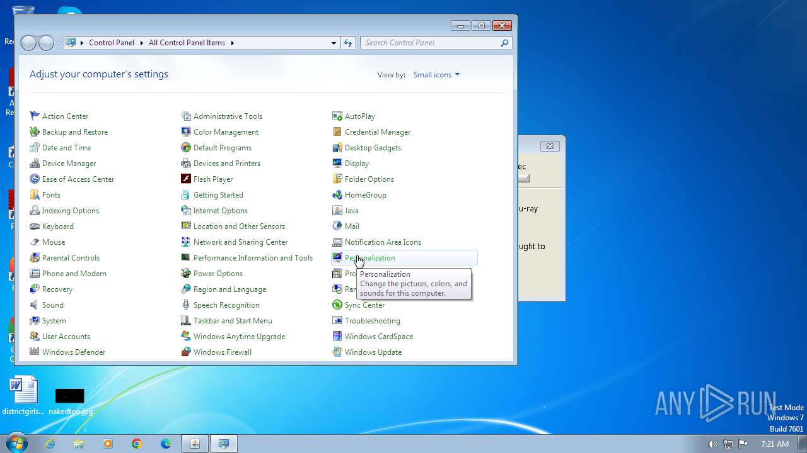
Task: Expand All Control Panel Items breadcrumb arrow
Action: [x=232, y=43]
